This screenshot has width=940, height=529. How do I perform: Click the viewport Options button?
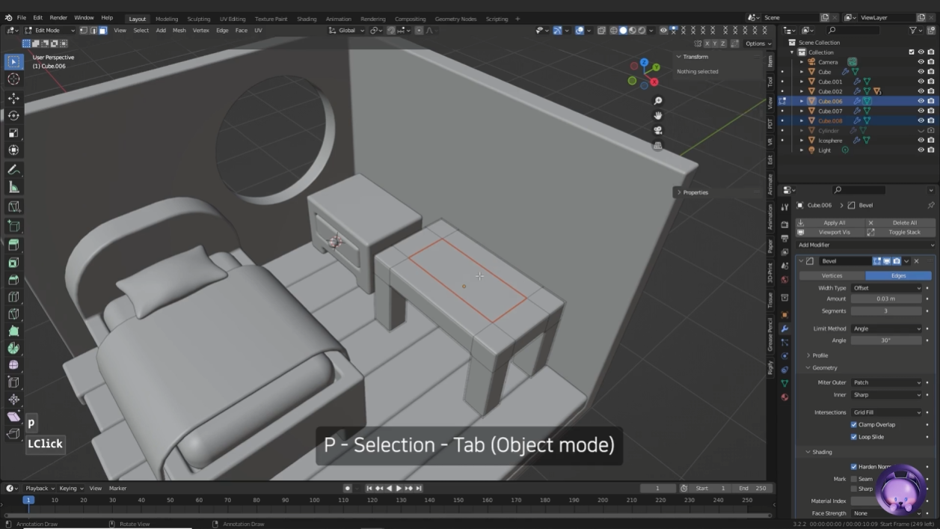(758, 43)
